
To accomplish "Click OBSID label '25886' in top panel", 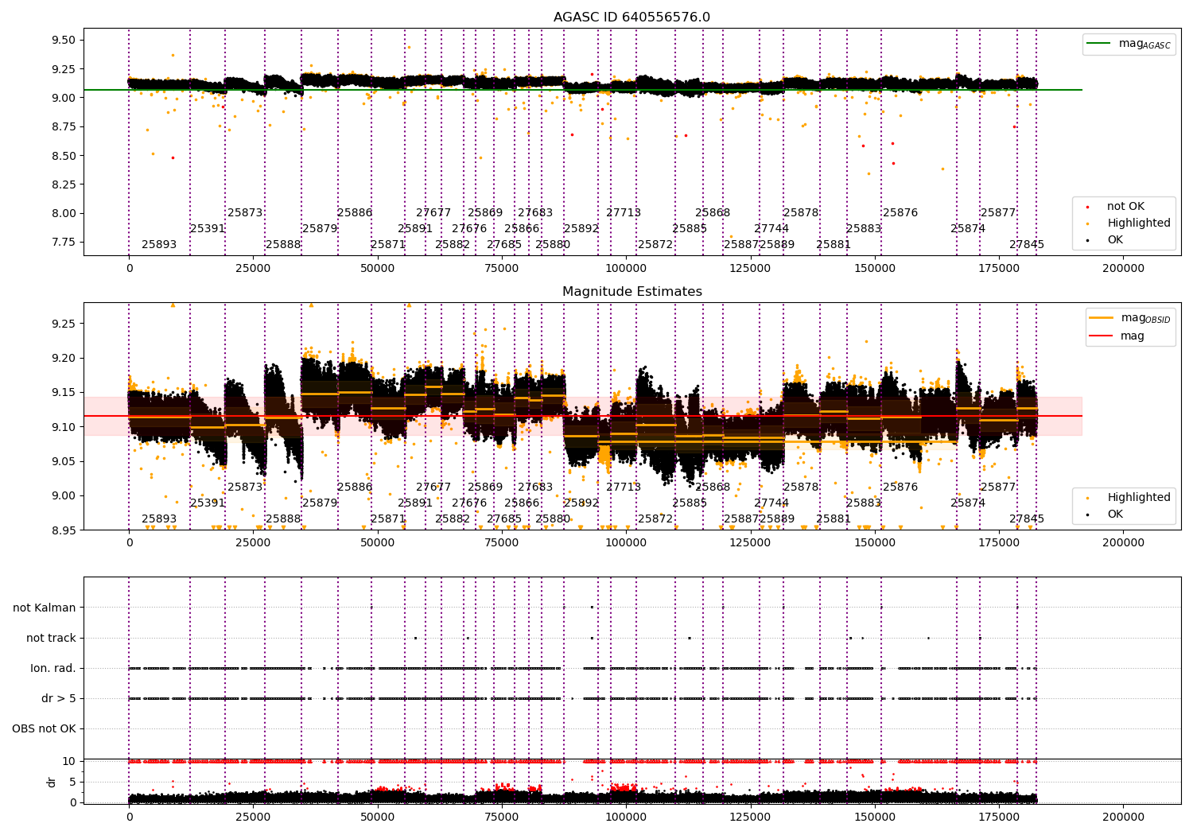I will [355, 213].
